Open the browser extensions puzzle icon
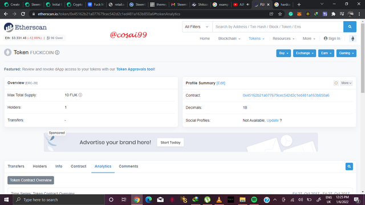365x205 pixels. [x=333, y=14]
